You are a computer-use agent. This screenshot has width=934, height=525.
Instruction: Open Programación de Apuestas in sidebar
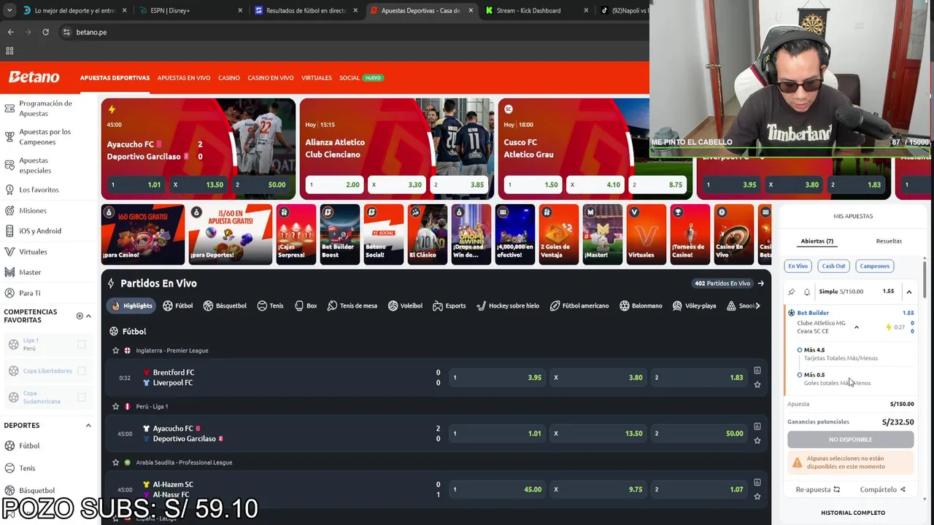(45, 109)
